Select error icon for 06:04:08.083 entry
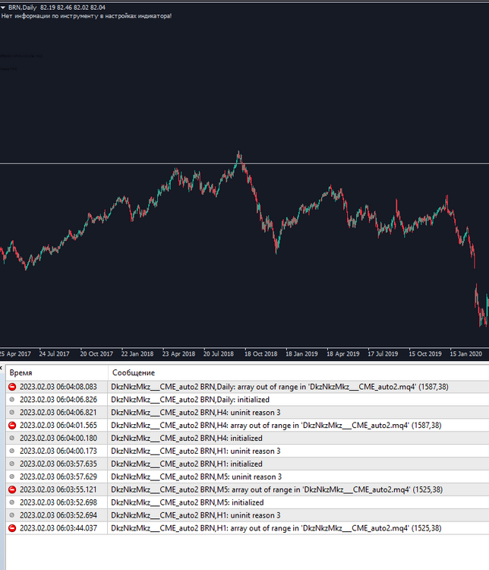 (12, 387)
